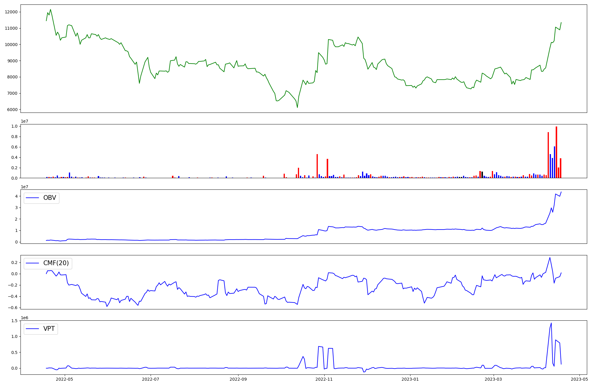This screenshot has height=386, width=594.
Task: Click the 6000 y-axis tick label
Action: coord(12,110)
